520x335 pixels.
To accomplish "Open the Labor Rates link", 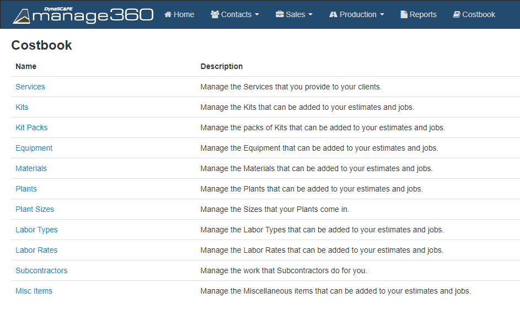I will tap(36, 250).
